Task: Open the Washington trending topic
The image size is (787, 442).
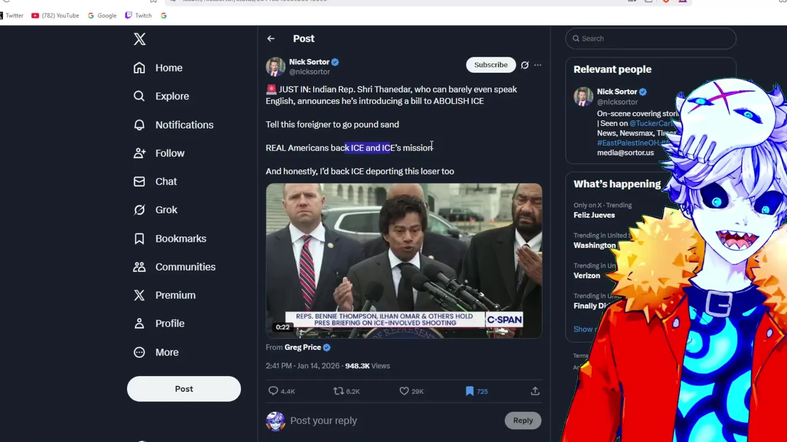Action: point(595,246)
